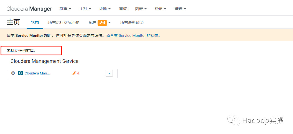Viewport: 293px width, 134px height.
Task: Open the 审核 page
Action: [x=123, y=9]
